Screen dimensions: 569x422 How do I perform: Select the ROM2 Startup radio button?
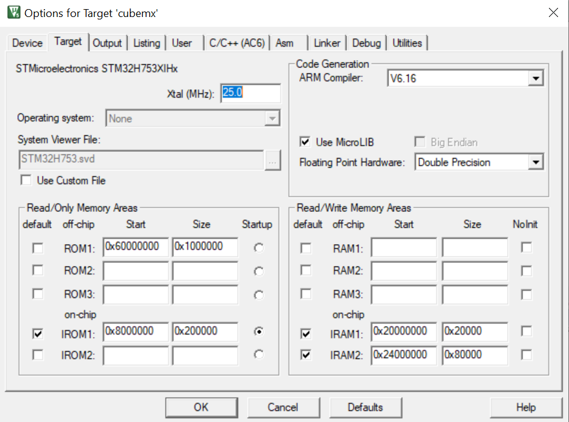coord(259,271)
